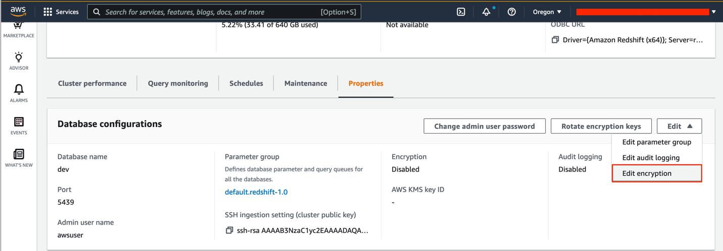Choose Edit audit logging option
The image size is (723, 251).
(x=651, y=158)
